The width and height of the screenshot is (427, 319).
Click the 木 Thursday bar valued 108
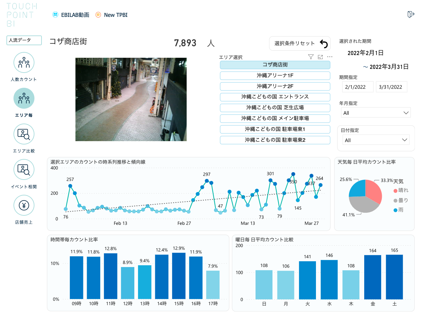351,285
